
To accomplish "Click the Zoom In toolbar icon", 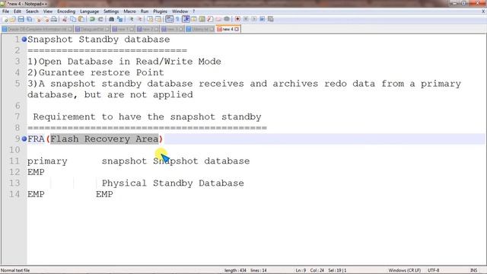I will (x=131, y=19).
